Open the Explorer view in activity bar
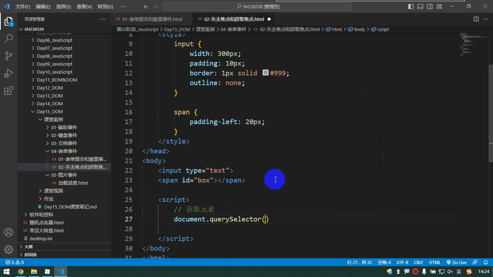This screenshot has width=493, height=277. [9, 21]
